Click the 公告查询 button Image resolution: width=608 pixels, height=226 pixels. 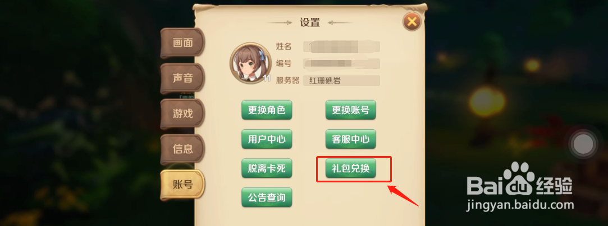pyautogui.click(x=267, y=197)
